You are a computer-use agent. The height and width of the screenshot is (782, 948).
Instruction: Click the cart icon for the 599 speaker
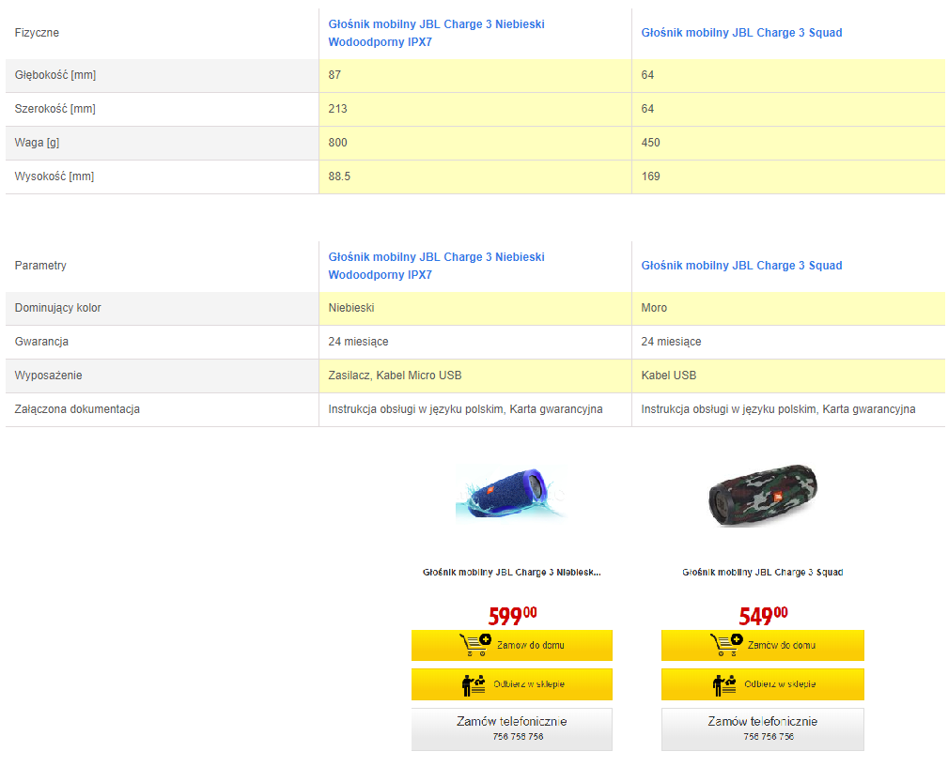coord(475,644)
